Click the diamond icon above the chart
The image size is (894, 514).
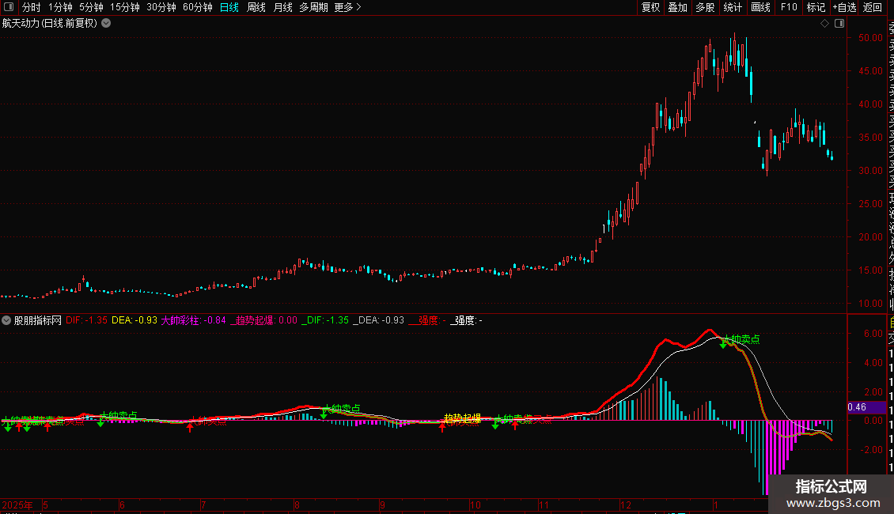tap(824, 24)
